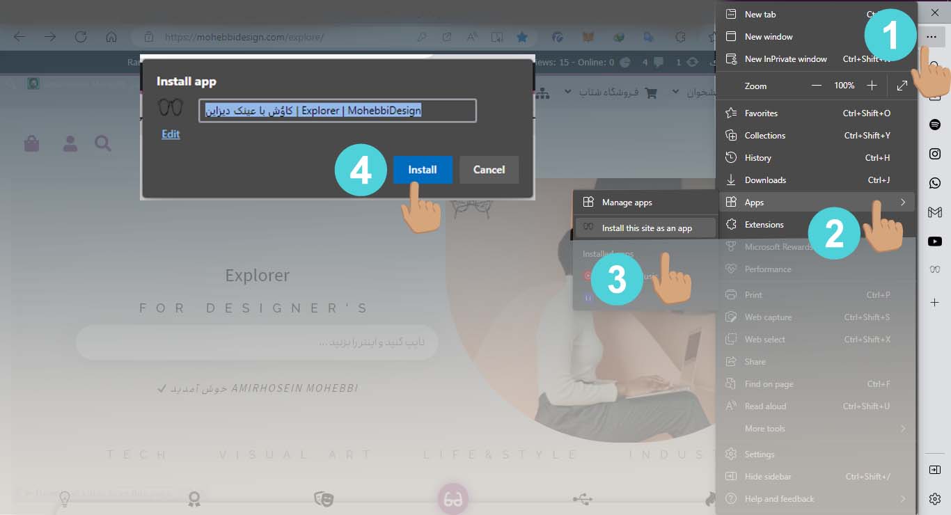Click the favorites star in address bar
This screenshot has width=951, height=515.
pyautogui.click(x=521, y=37)
